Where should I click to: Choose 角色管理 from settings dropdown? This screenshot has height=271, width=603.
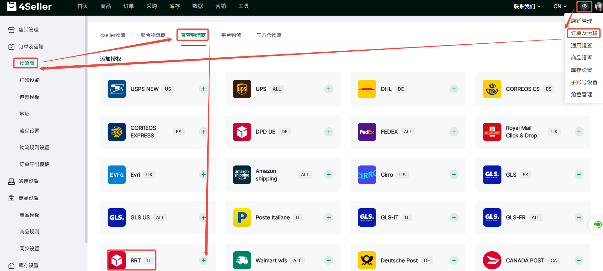pos(582,94)
